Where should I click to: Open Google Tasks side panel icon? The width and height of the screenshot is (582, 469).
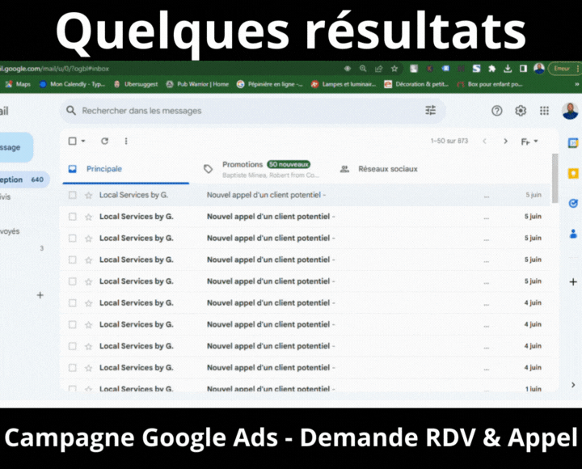[x=573, y=204]
